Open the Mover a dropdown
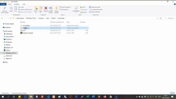 [36, 10]
